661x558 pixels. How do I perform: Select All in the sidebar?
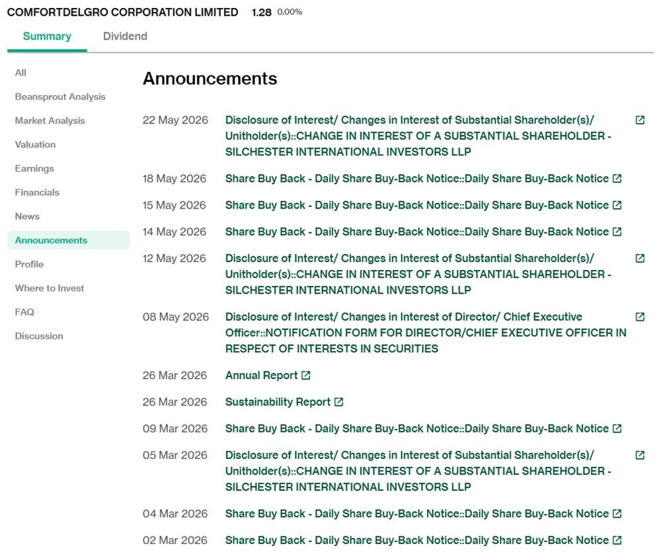click(x=20, y=73)
